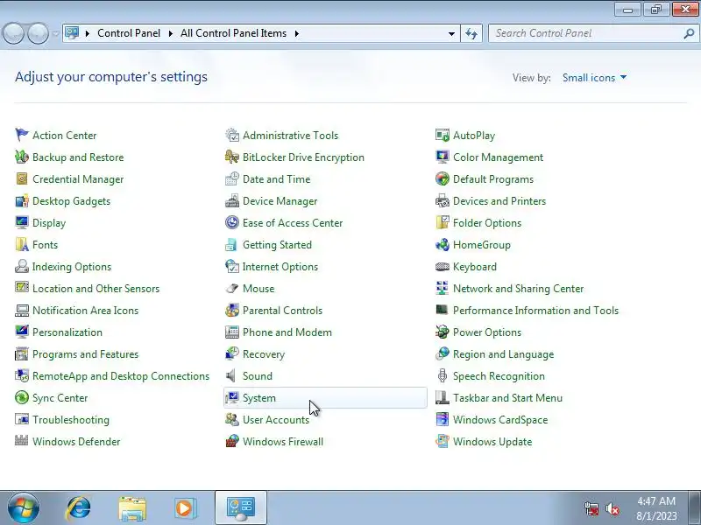Image resolution: width=701 pixels, height=525 pixels.
Task: Open the Taskbar and Start Menu link
Action: [x=507, y=398]
